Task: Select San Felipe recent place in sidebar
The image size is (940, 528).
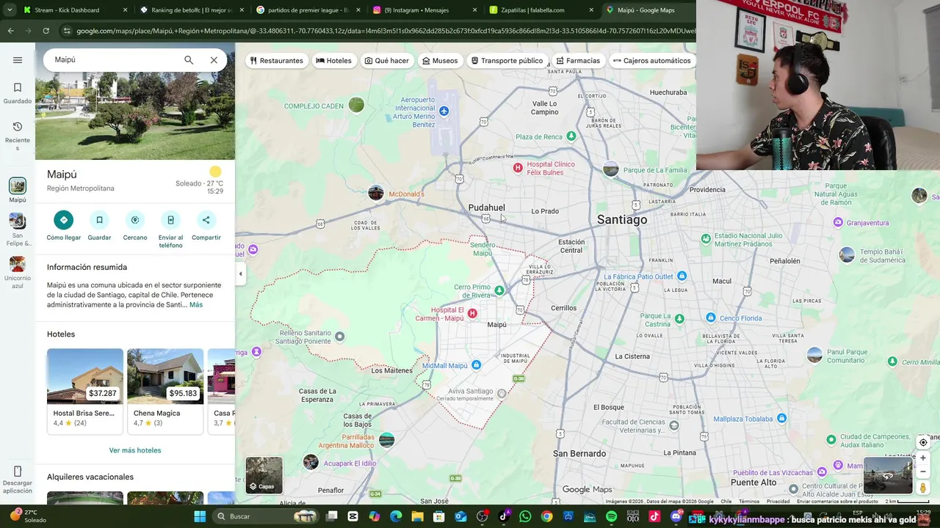Action: (x=18, y=230)
